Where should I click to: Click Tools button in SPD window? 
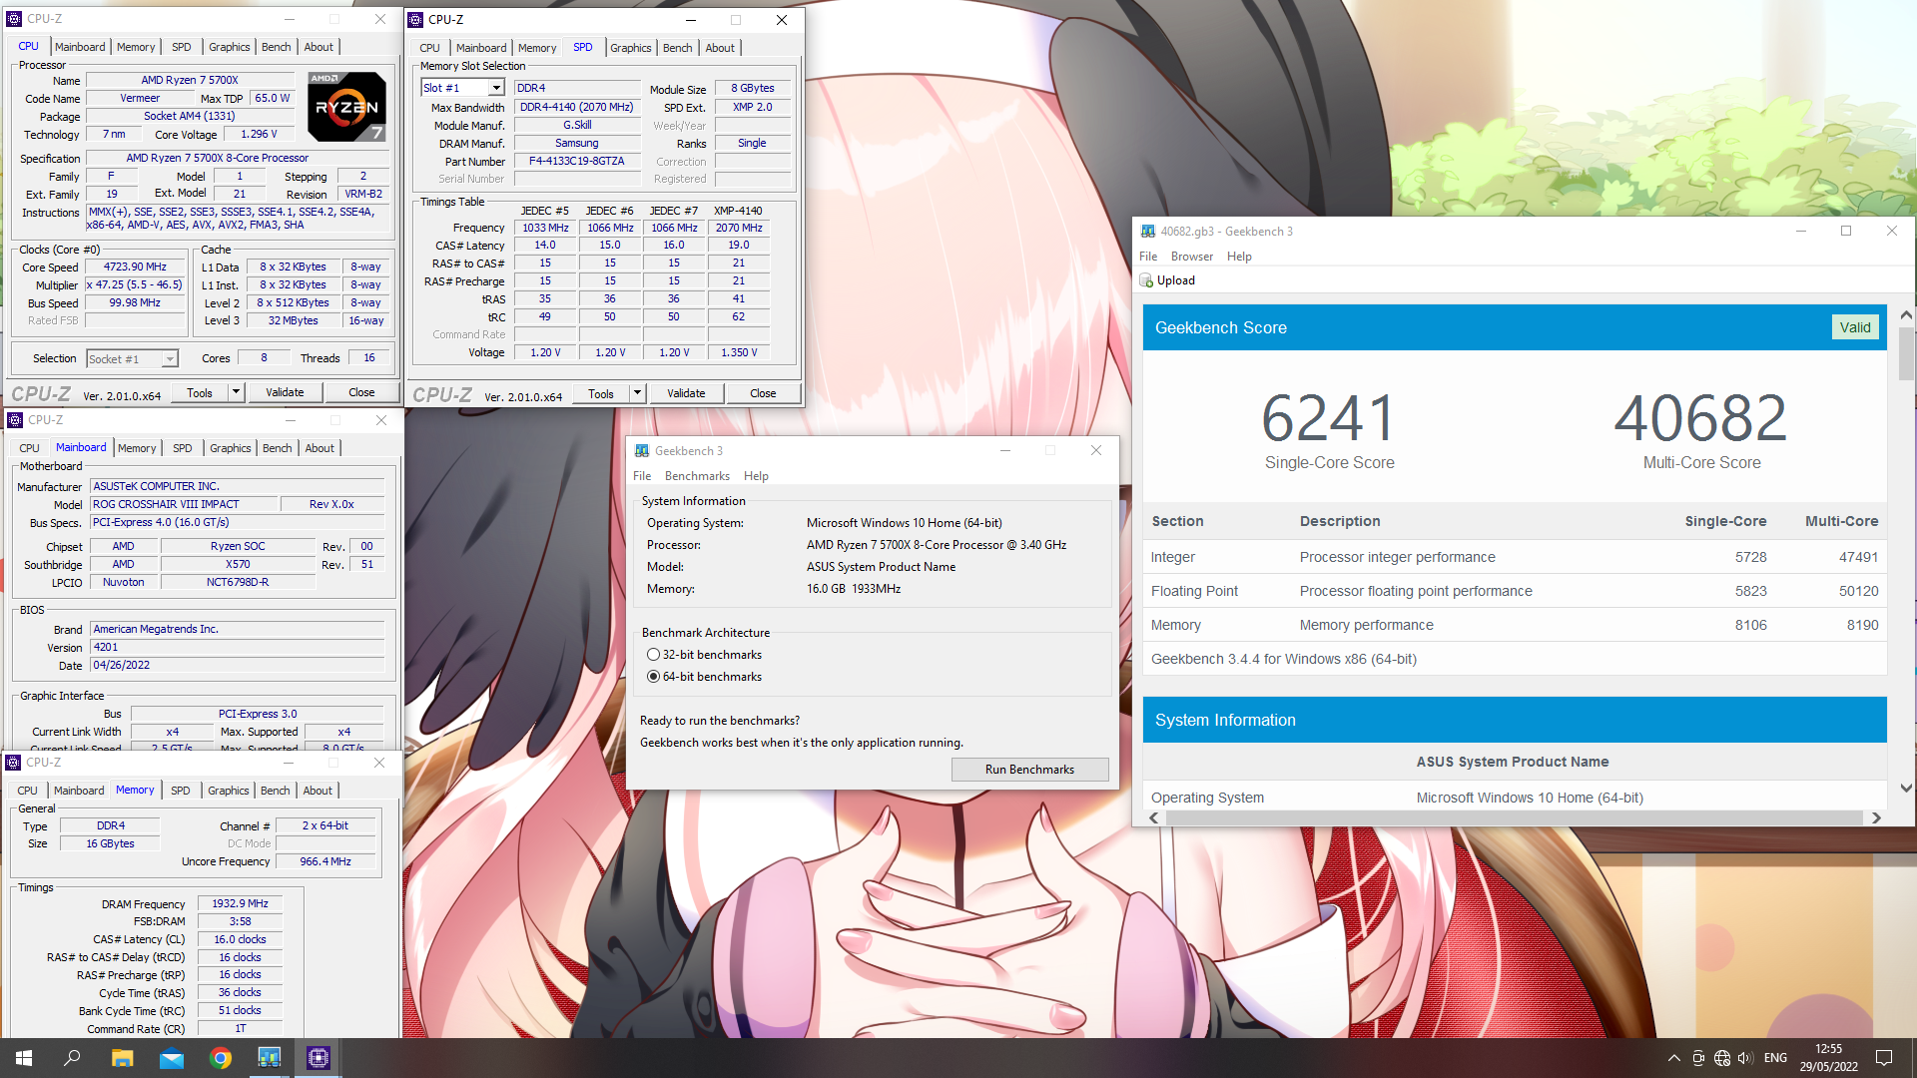pyautogui.click(x=601, y=393)
